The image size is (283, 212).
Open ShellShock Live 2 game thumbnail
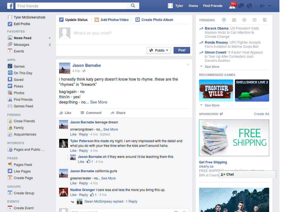click(252, 91)
